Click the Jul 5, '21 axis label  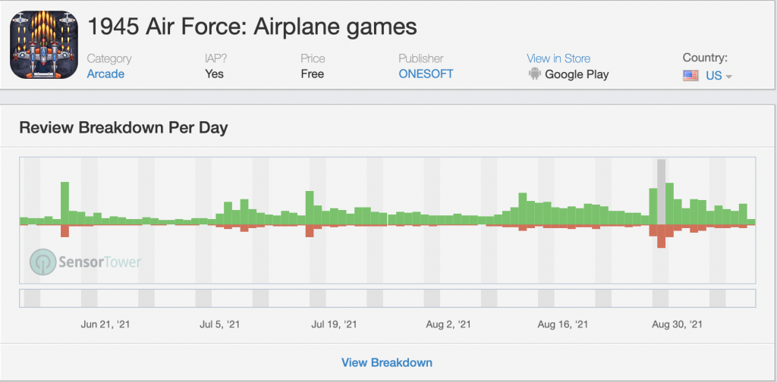pos(220,324)
